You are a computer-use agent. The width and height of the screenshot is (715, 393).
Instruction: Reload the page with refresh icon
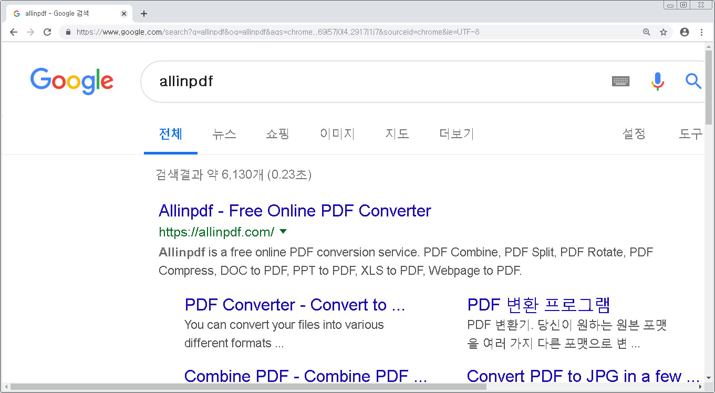(x=47, y=32)
